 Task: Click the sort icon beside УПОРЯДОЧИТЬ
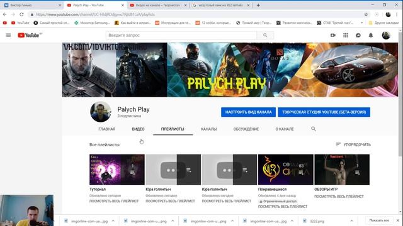coord(338,144)
